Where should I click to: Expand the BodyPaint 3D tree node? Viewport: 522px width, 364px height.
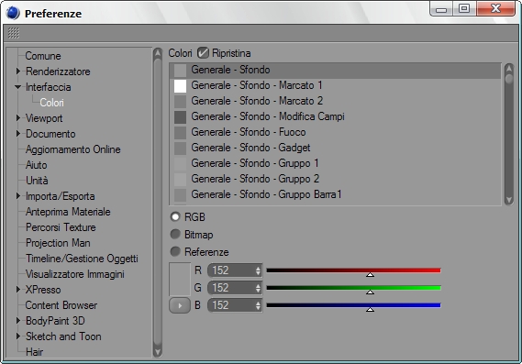18,320
